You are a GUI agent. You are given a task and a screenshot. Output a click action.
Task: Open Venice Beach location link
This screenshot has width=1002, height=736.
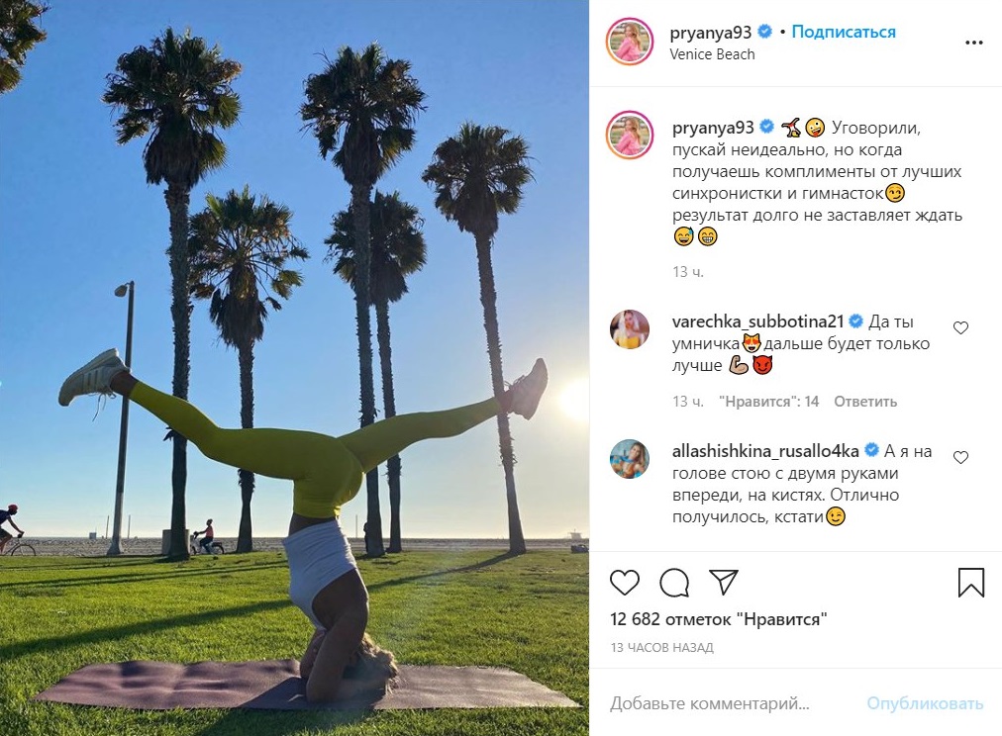[x=712, y=54]
